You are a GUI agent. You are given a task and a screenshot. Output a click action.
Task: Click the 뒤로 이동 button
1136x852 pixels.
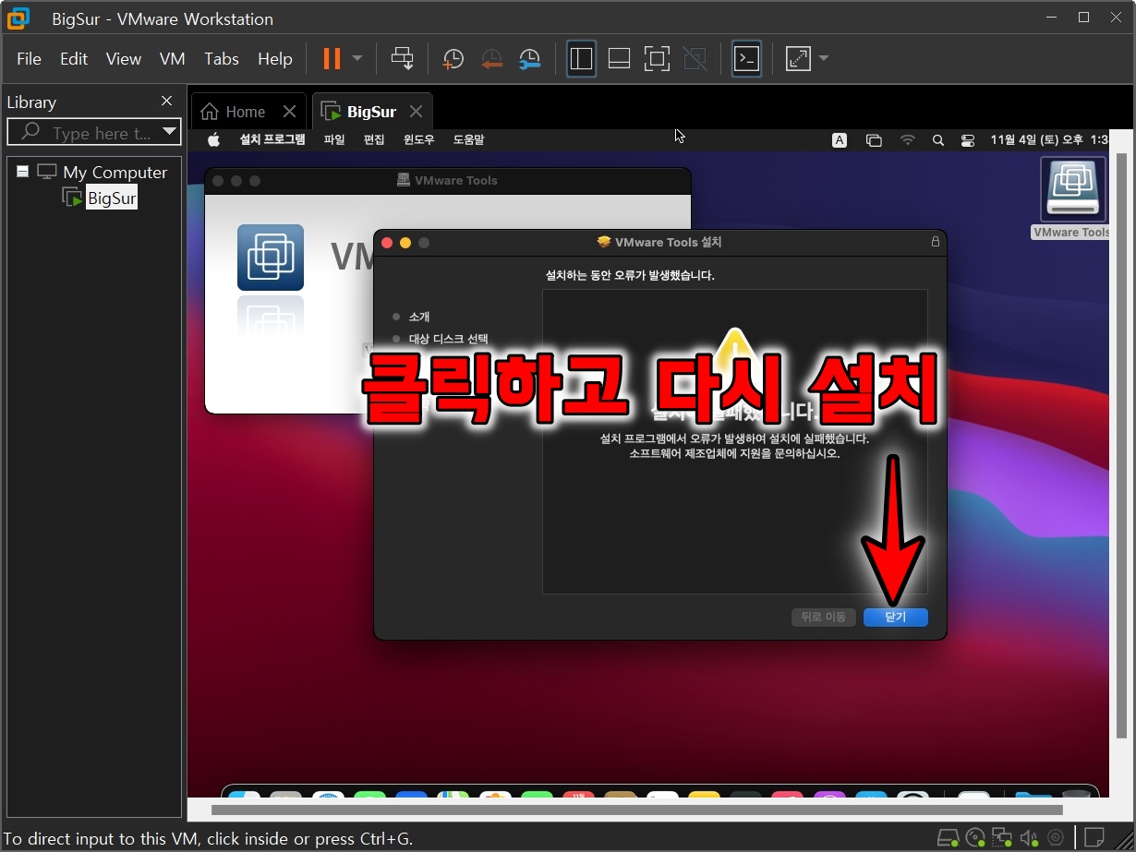click(x=824, y=618)
